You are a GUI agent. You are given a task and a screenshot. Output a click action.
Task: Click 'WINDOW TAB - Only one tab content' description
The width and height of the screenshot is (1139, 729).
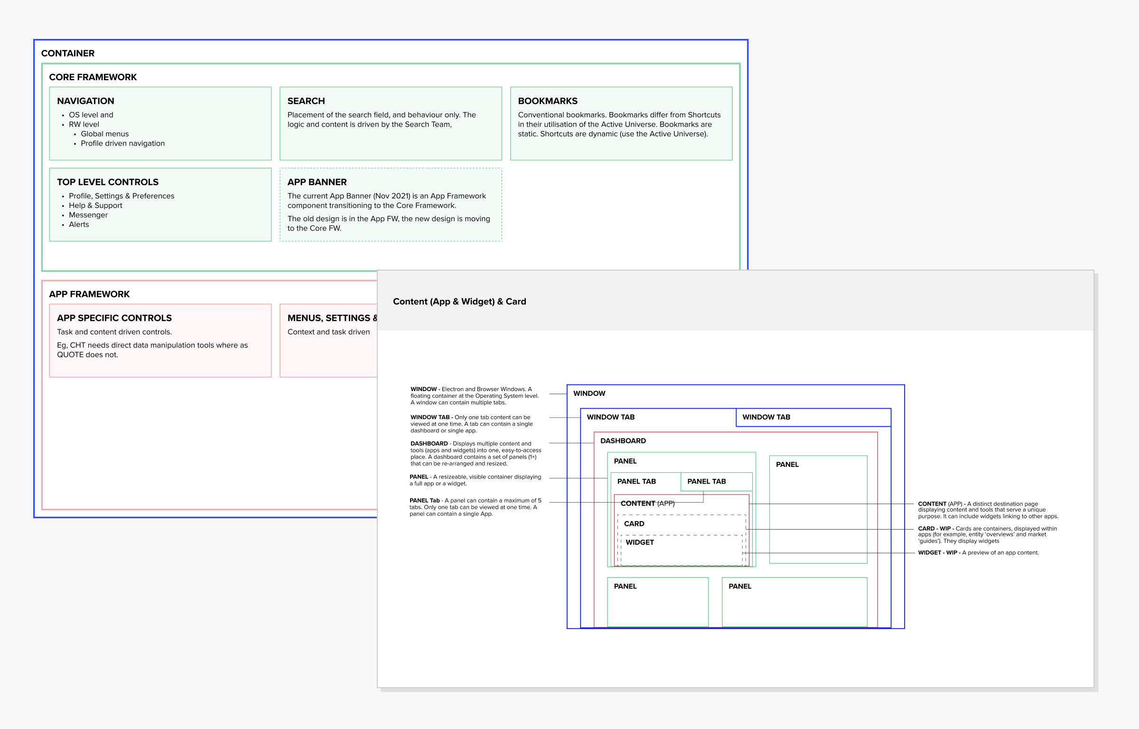pos(472,424)
